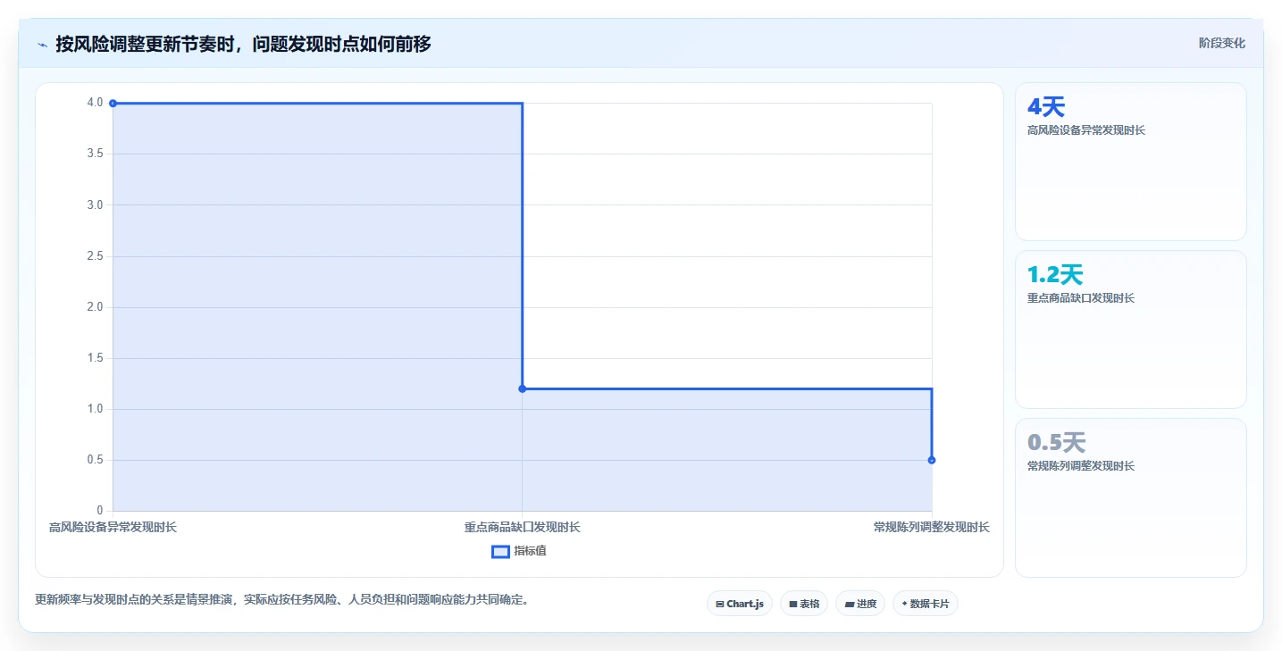Click the chart data point at 0.5
Image resolution: width=1282 pixels, height=651 pixels.
[932, 460]
